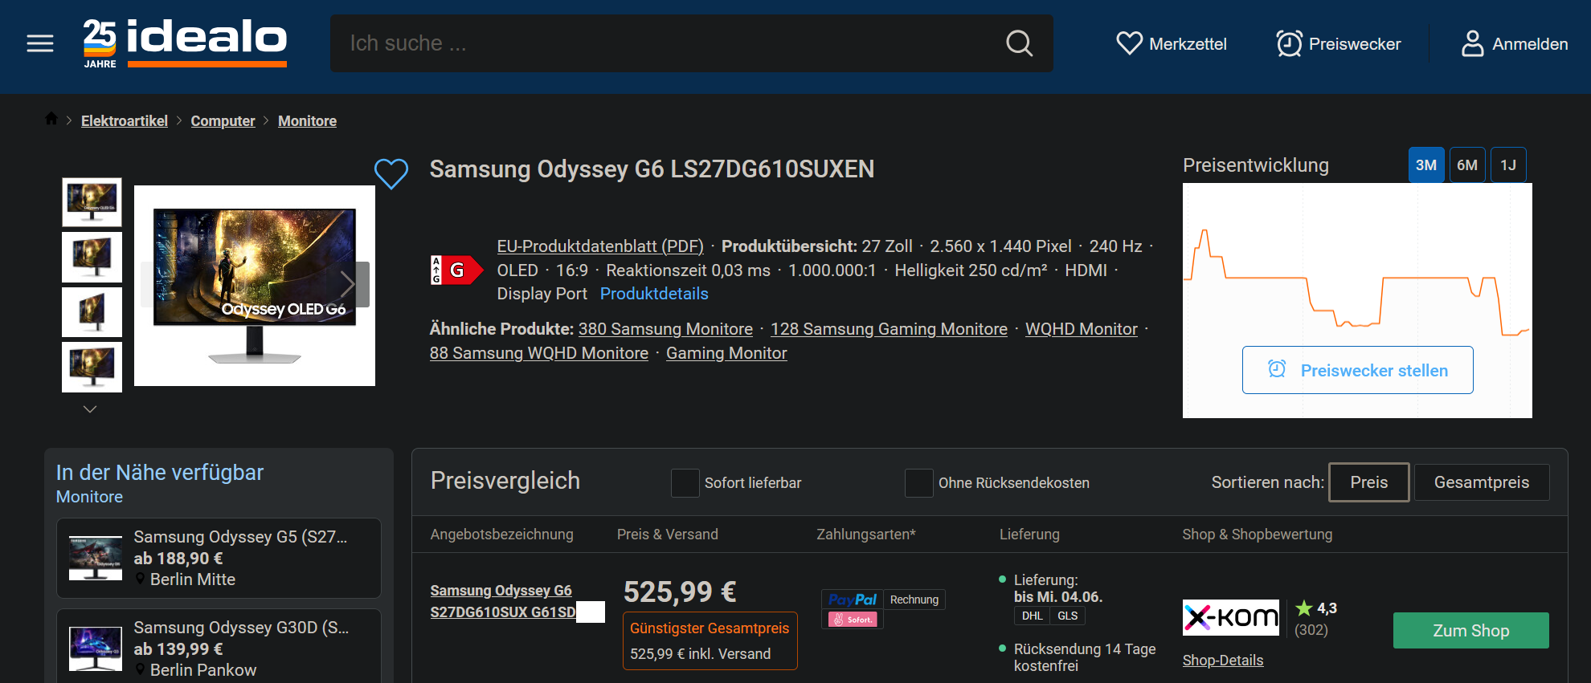Open Elektroartikel breadcrumb
The width and height of the screenshot is (1591, 683).
tap(125, 121)
